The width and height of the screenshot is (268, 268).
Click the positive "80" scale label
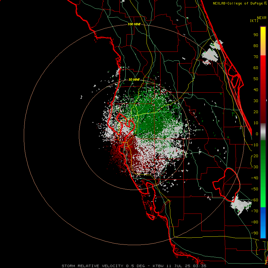pos(256,46)
